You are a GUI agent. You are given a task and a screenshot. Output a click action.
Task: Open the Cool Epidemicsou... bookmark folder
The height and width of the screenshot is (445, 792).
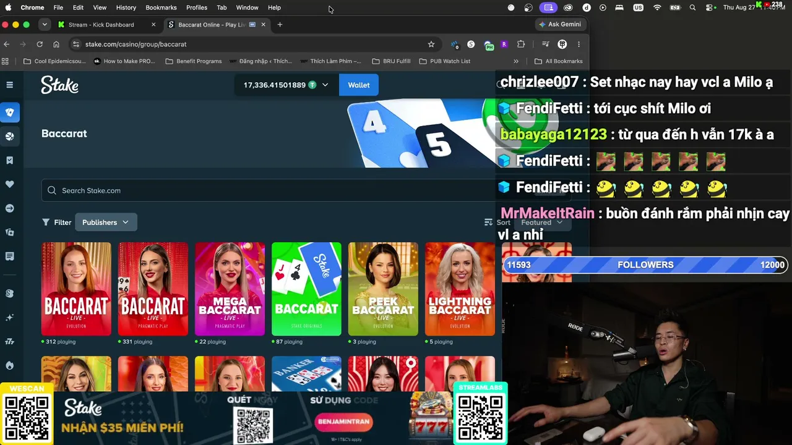click(x=54, y=61)
